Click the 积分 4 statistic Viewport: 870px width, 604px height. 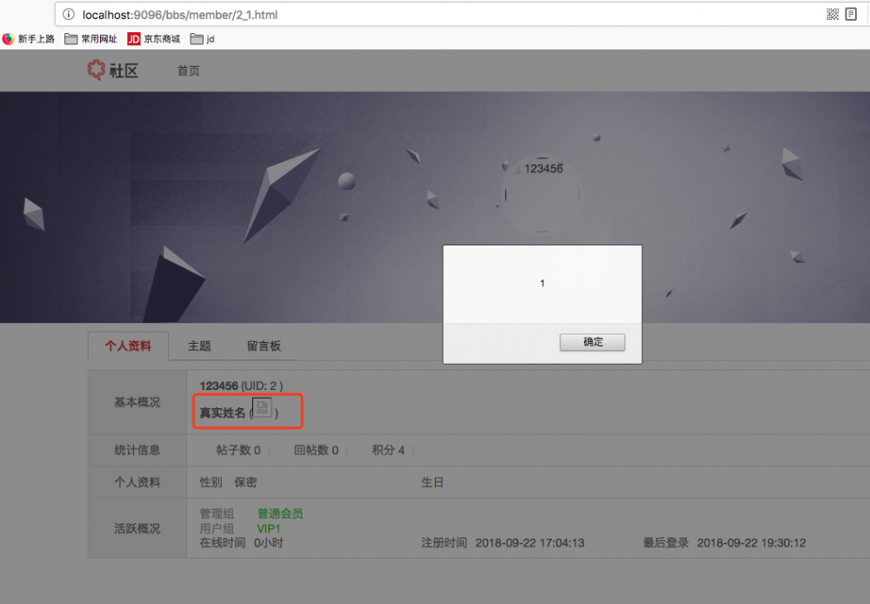(x=388, y=450)
